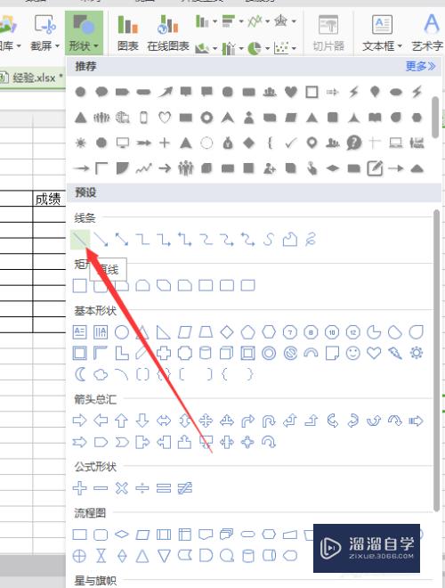Click the 图表 chart button
445x588 pixels.
(x=128, y=33)
